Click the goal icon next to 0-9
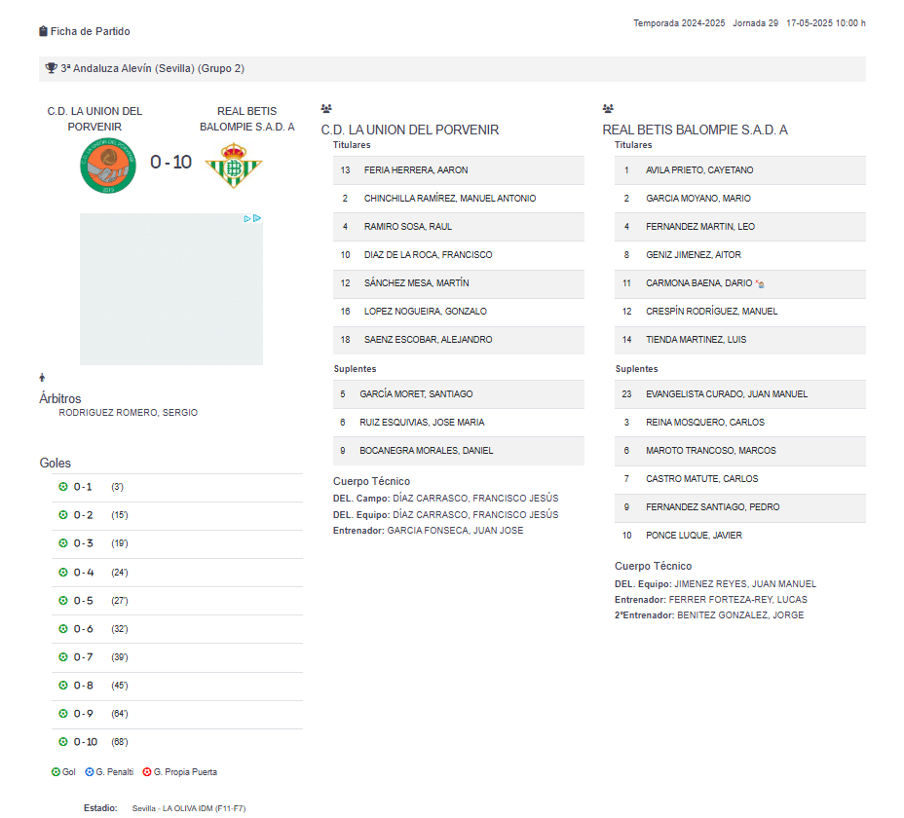Screen dimensions: 904x818 click(63, 713)
